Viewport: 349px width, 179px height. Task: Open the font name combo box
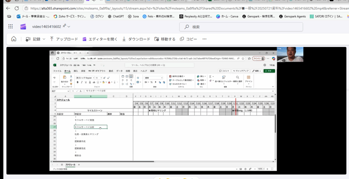85,78
